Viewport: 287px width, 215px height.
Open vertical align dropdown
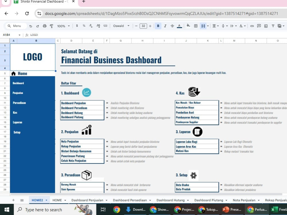pyautogui.click(x=225, y=26)
